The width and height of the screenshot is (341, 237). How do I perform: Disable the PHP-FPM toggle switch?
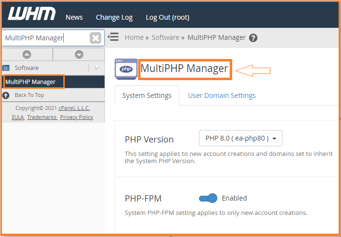coord(208,198)
